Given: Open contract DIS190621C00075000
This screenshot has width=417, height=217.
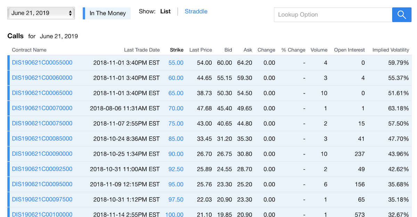Looking at the screenshot, I should point(42,123).
